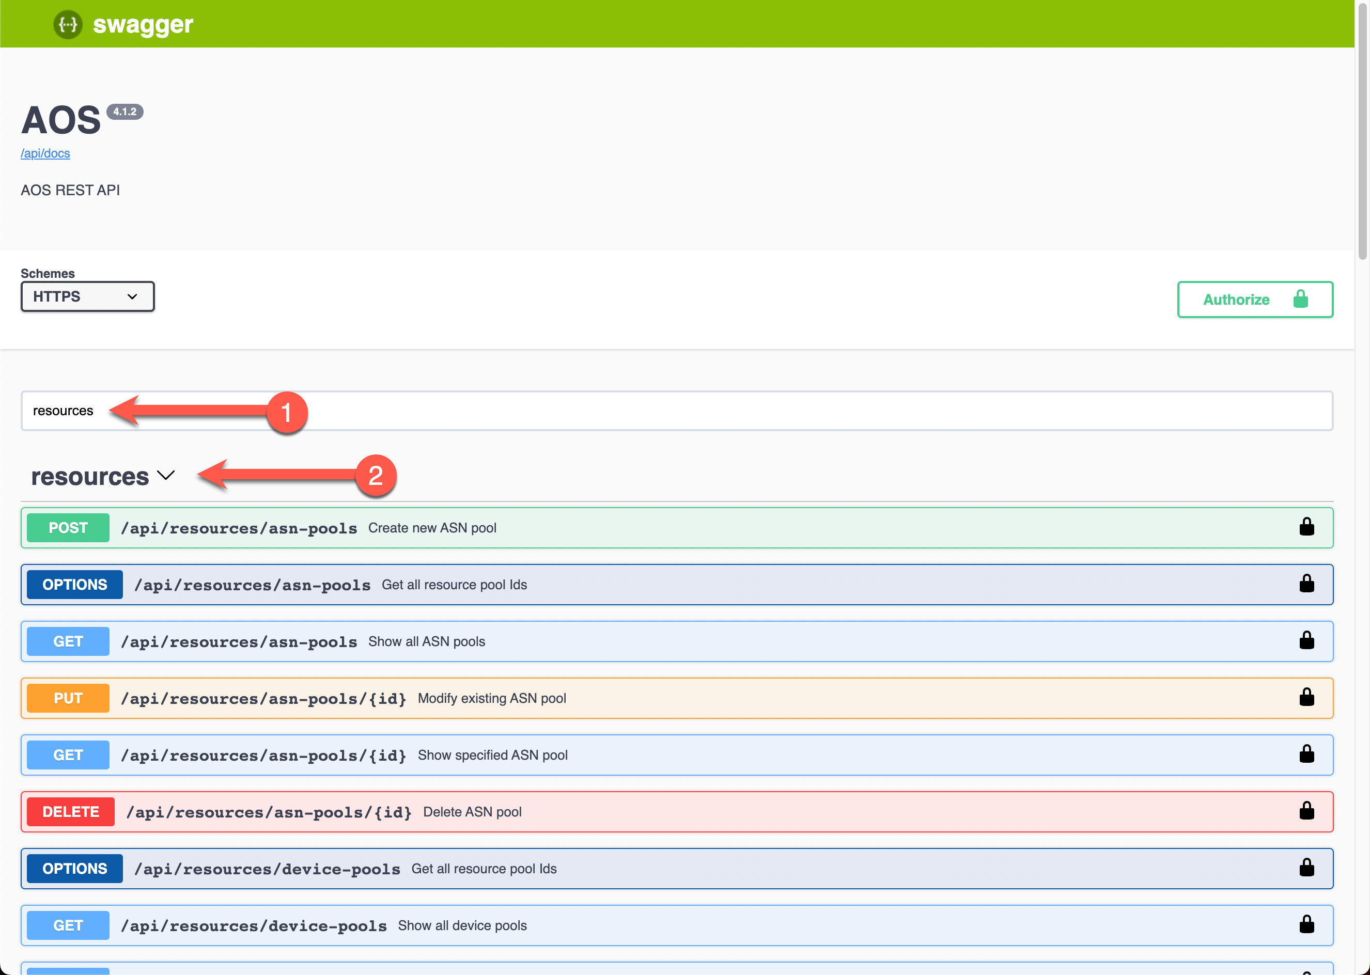Click the swagger brand text

143,25
